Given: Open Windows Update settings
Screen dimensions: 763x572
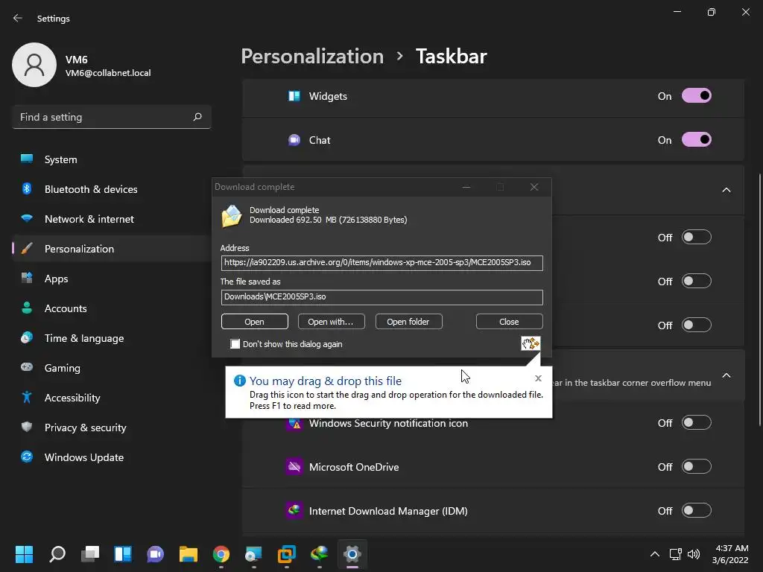Looking at the screenshot, I should tap(112, 457).
